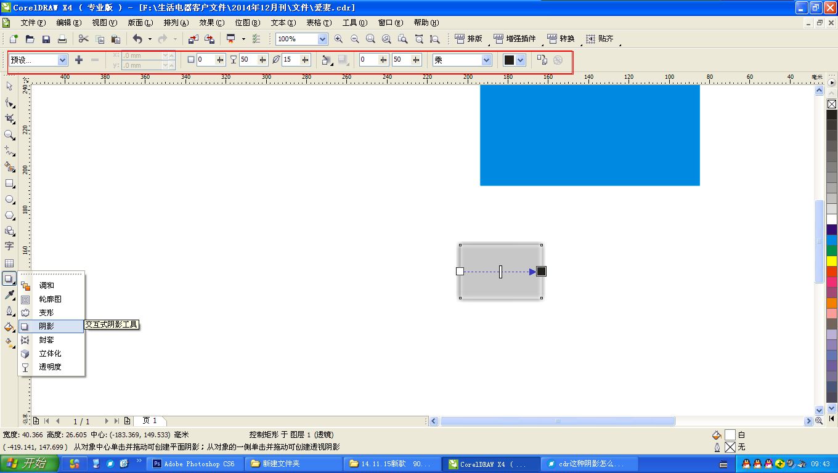Image resolution: width=838 pixels, height=473 pixels.
Task: Open the 乘 shadow mode dropdown
Action: point(487,60)
